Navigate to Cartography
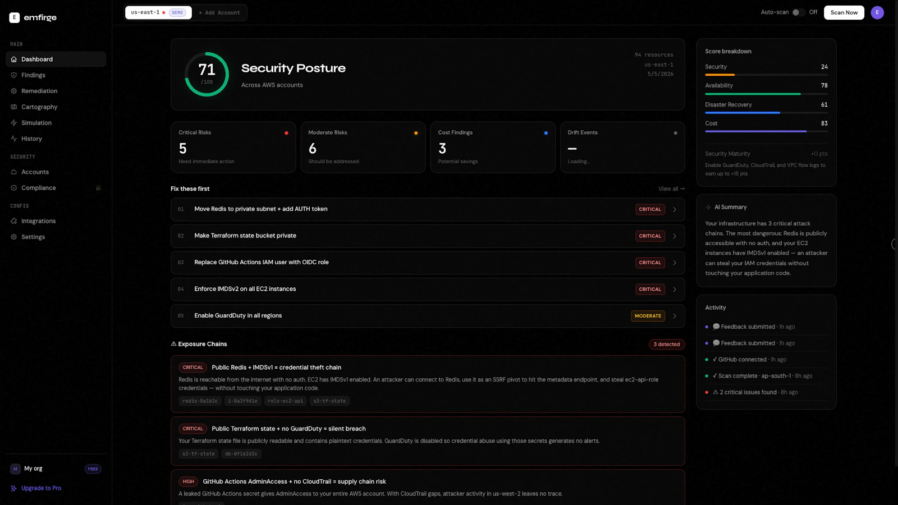 (x=56, y=107)
